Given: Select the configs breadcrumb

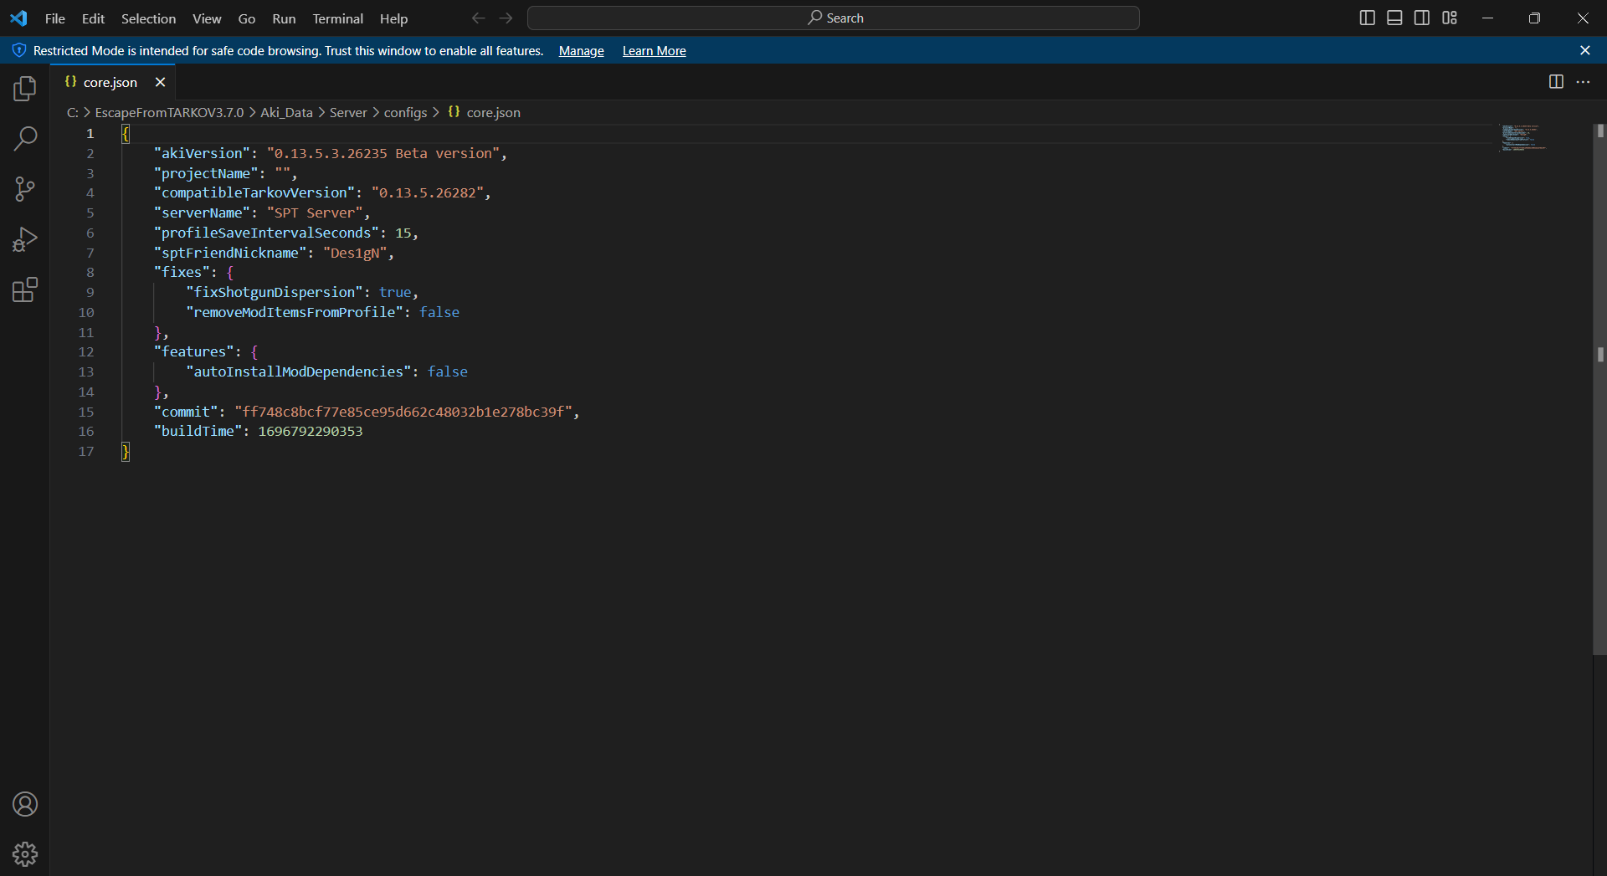Looking at the screenshot, I should coord(405,112).
